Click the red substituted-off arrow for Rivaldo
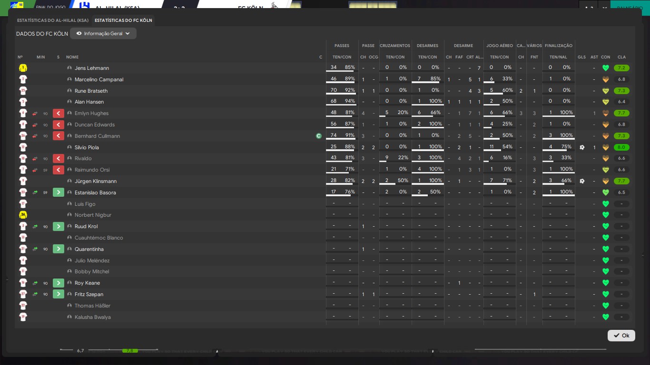 pyautogui.click(x=59, y=158)
